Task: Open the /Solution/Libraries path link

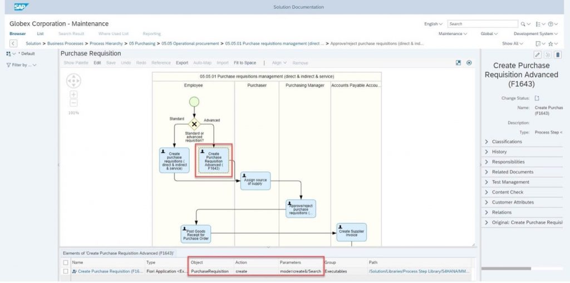Action: 419,271
